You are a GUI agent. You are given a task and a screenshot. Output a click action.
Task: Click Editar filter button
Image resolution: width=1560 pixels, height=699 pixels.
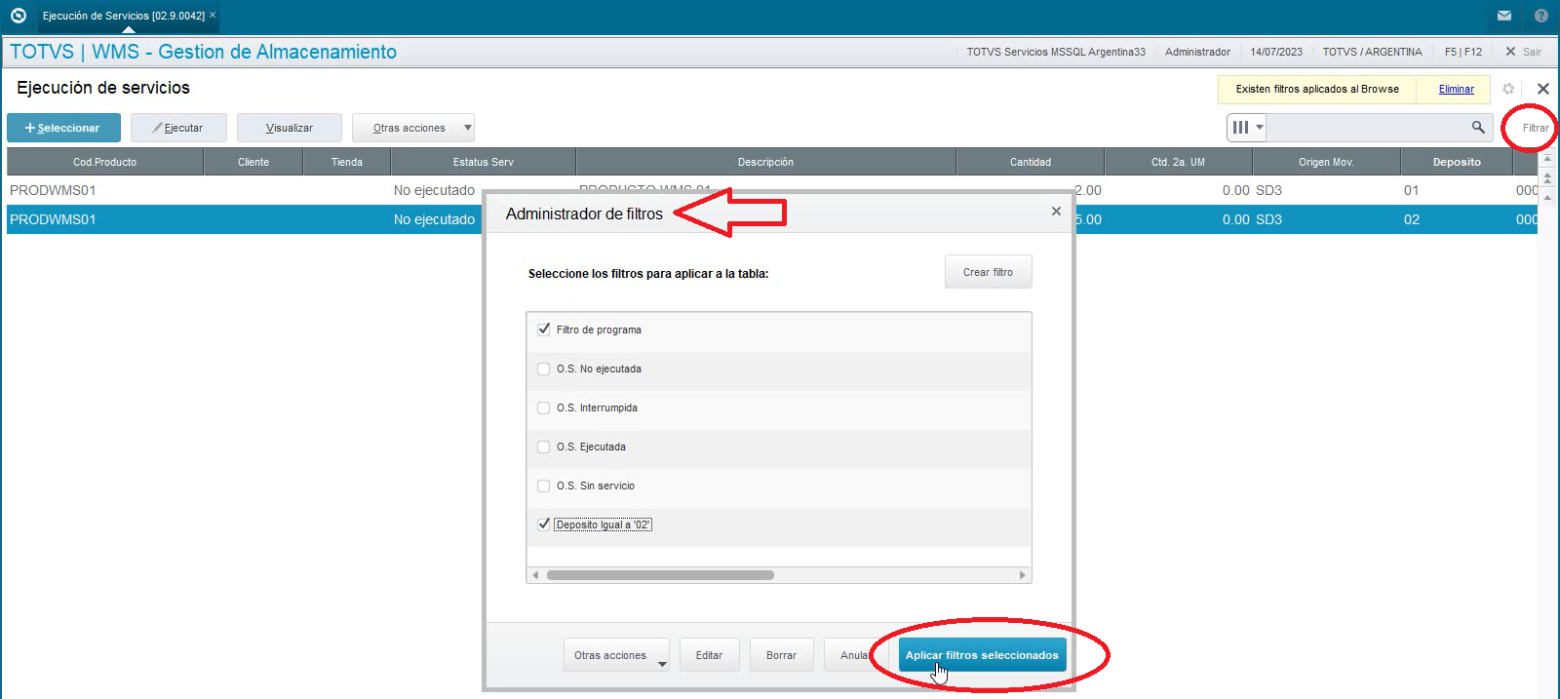[709, 655]
